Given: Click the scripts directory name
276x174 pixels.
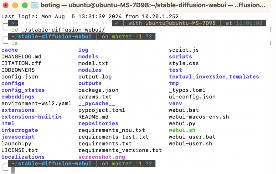Looking at the screenshot, I should click(180, 57).
